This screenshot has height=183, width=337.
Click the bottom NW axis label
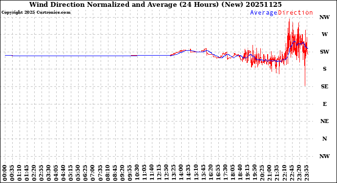pos(324,156)
